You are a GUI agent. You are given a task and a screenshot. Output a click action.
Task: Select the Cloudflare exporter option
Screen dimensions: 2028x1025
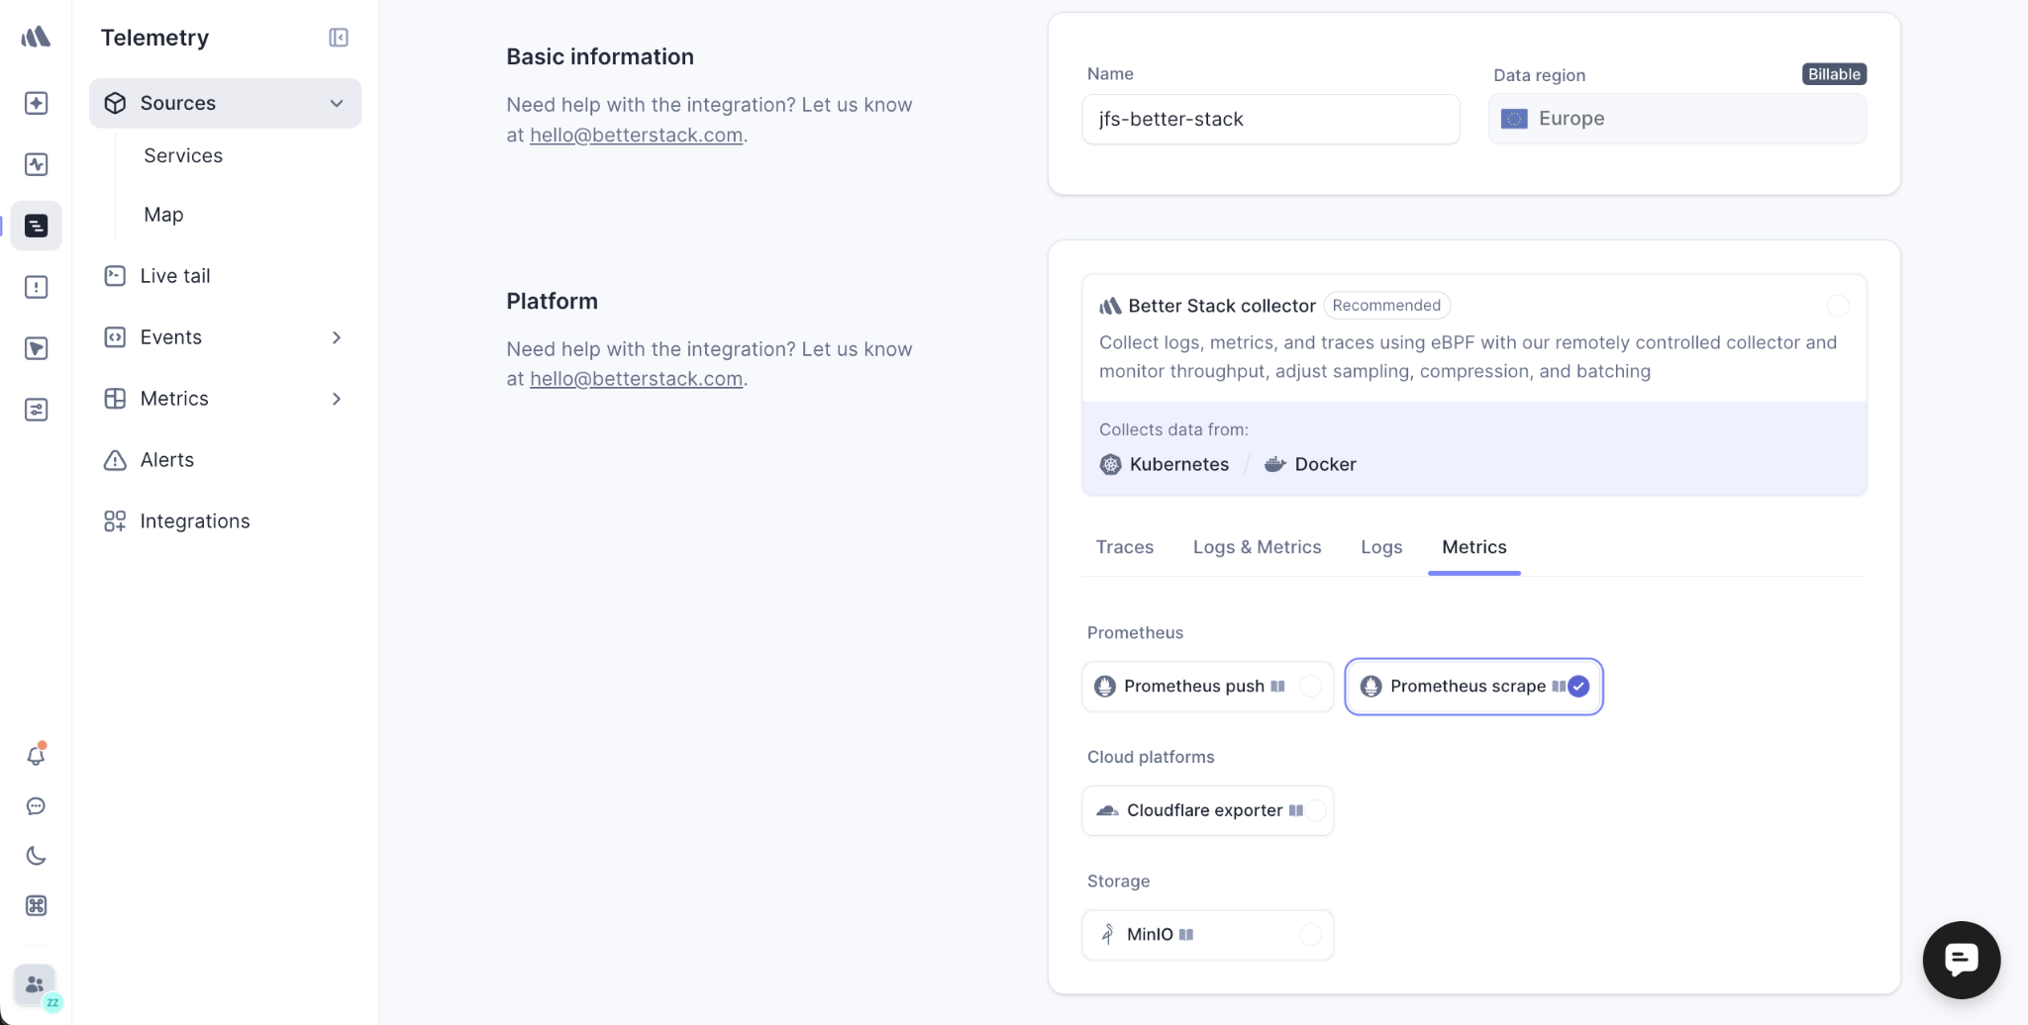pyautogui.click(x=1207, y=810)
